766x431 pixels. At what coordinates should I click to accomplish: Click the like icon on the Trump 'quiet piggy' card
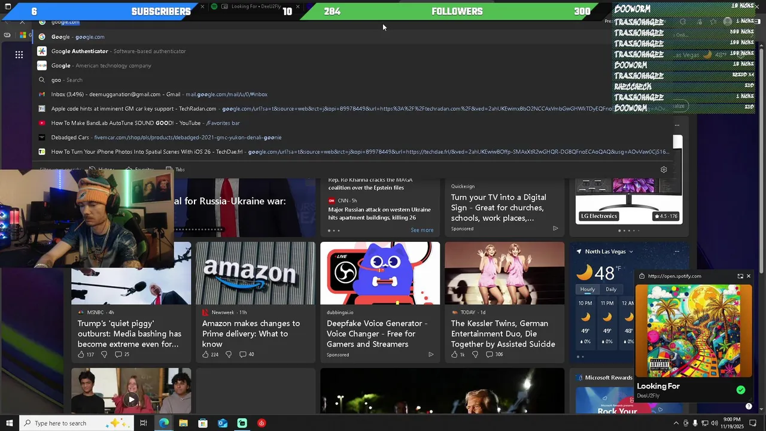pos(81,354)
